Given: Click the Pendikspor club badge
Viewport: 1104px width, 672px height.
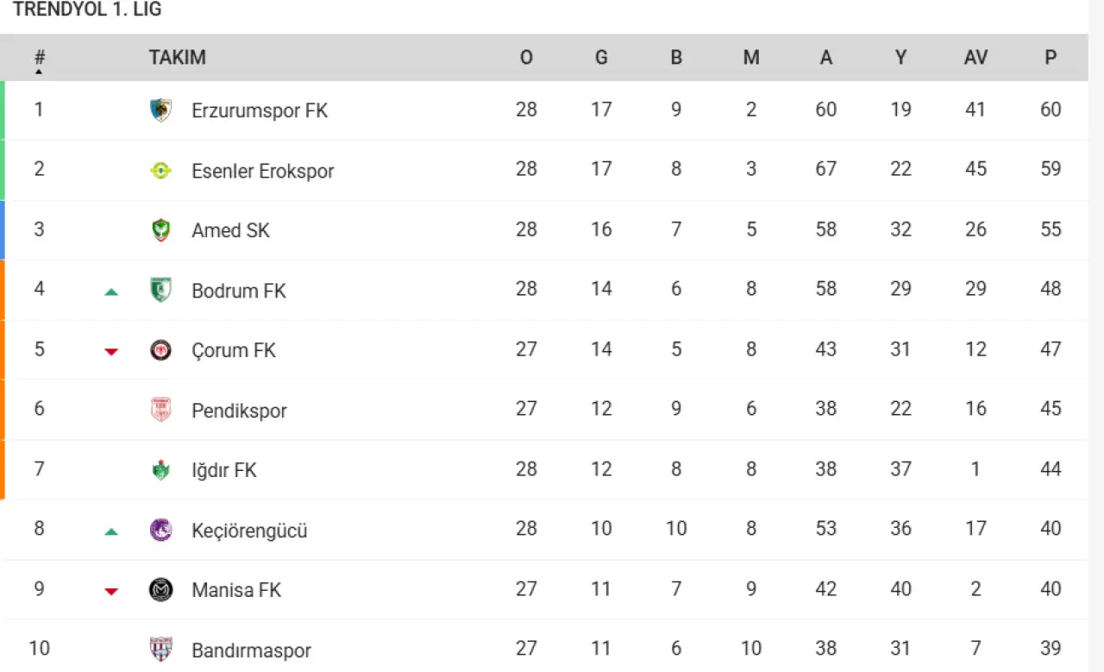Looking at the screenshot, I should pos(161,410).
